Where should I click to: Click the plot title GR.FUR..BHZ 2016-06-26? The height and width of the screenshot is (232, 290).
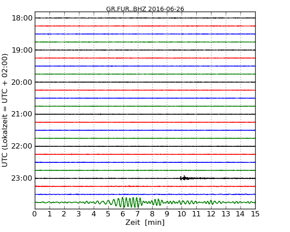[x=145, y=9]
